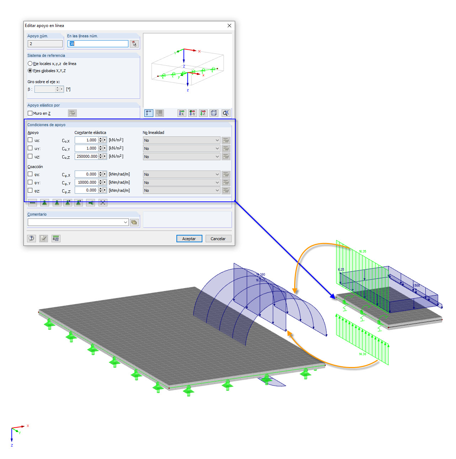The height and width of the screenshot is (459, 456).
Task: Click the Cφ,Z value arrow menu
Action: click(105, 190)
